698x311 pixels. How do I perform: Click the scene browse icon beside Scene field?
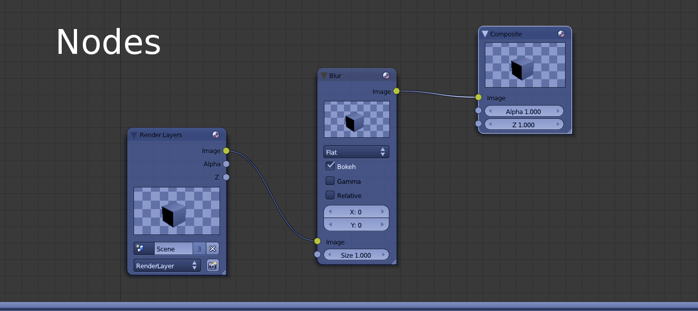(144, 249)
